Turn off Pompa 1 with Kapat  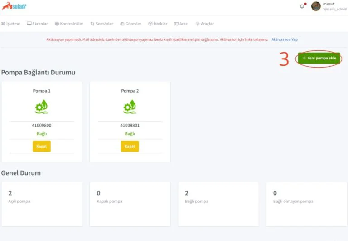pos(42,146)
